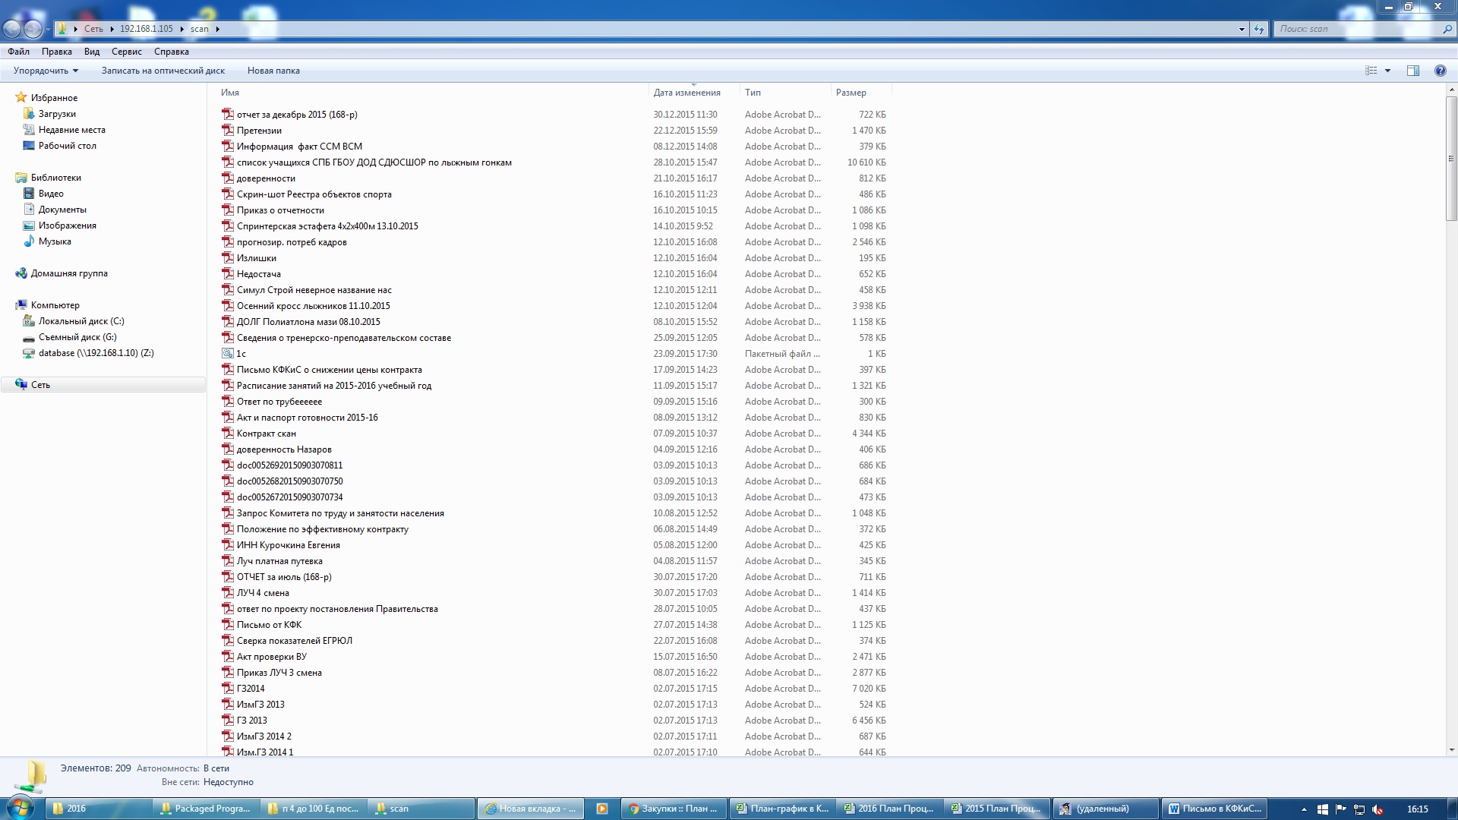Select the 1c batch file icon
Viewport: 1458px width, 820px height.
pyautogui.click(x=228, y=354)
